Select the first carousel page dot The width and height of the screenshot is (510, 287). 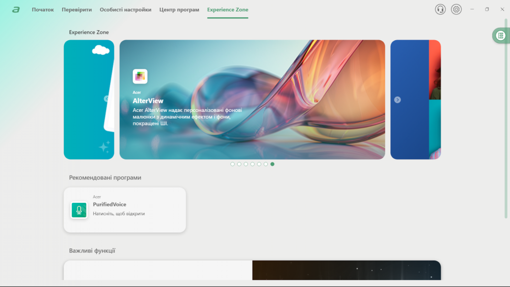(x=233, y=164)
